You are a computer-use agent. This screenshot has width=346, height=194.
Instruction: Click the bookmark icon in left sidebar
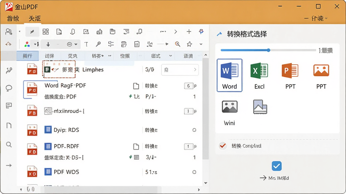9,125
